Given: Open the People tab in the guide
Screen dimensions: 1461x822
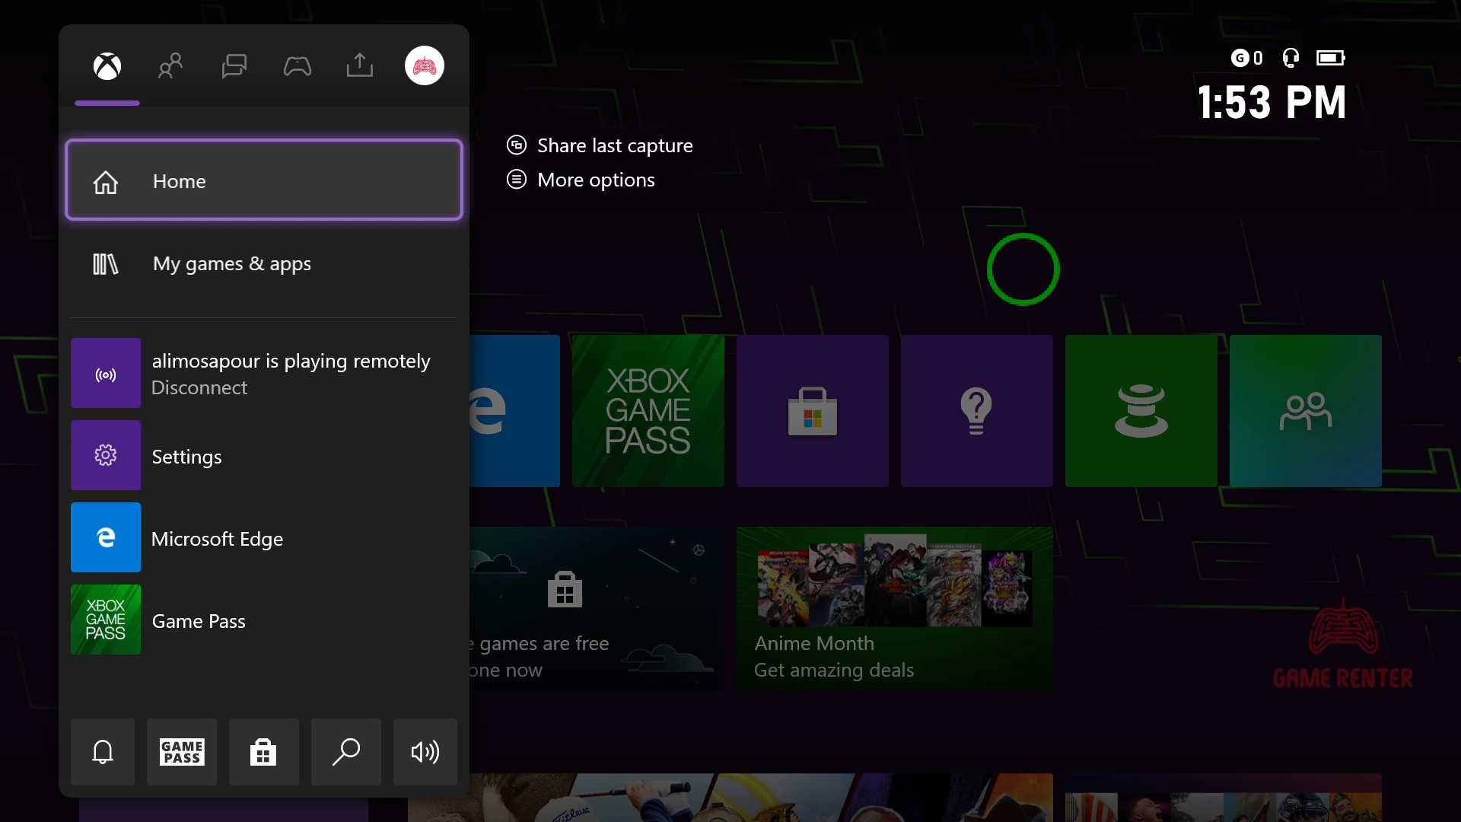Looking at the screenshot, I should tap(170, 66).
